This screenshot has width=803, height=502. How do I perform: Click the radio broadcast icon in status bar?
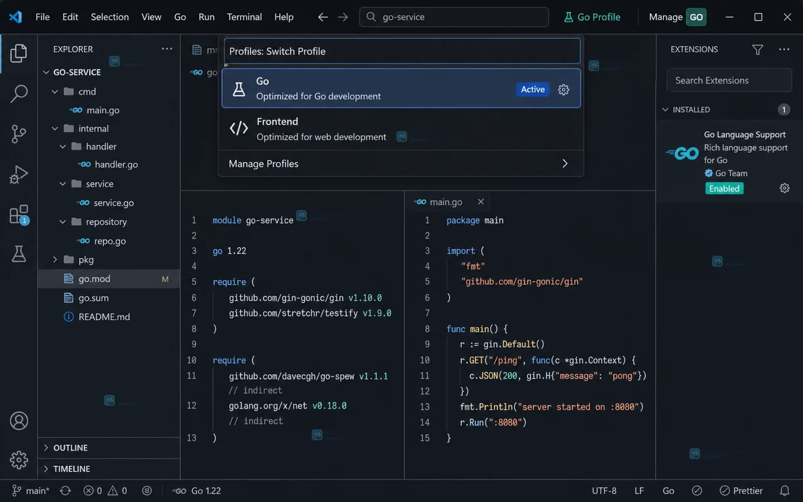[147, 491]
